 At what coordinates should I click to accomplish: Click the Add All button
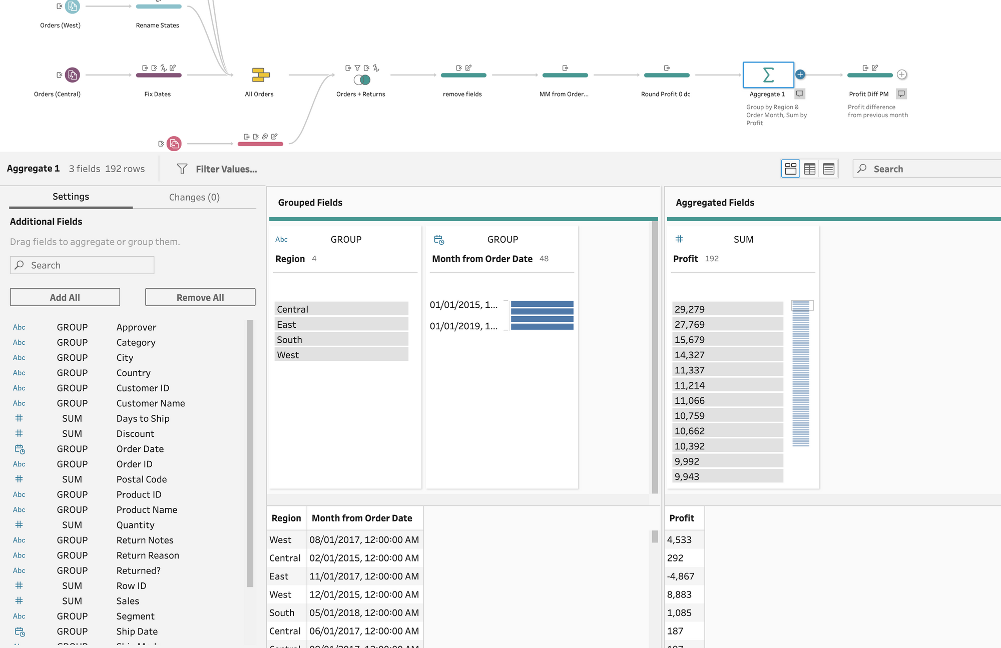[65, 297]
